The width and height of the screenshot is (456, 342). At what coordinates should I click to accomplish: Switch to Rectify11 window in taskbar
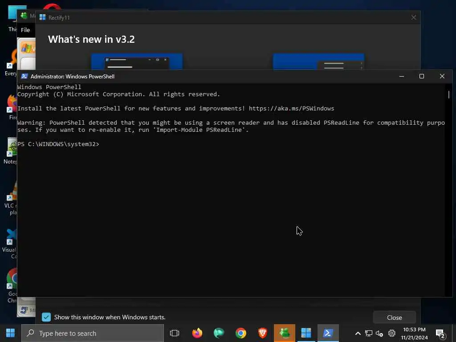(306, 333)
